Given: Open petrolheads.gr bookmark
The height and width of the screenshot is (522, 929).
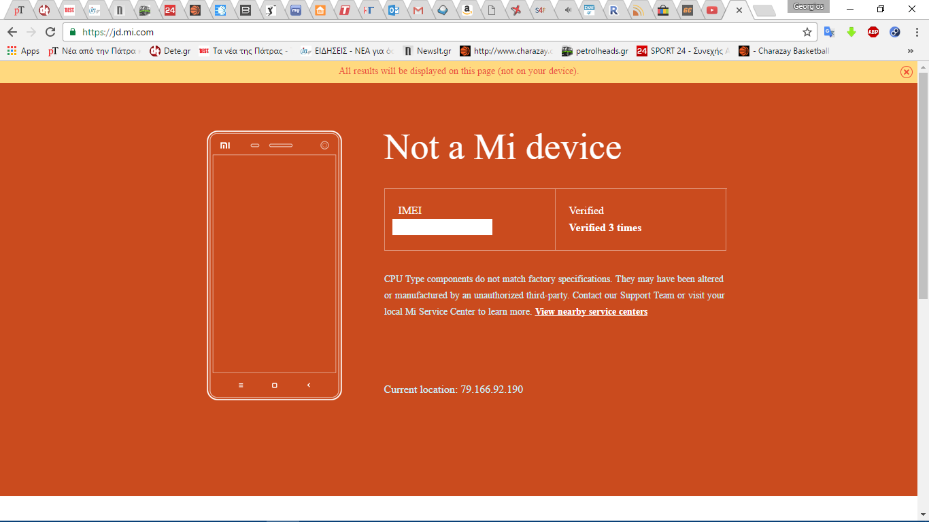Looking at the screenshot, I should pos(595,51).
